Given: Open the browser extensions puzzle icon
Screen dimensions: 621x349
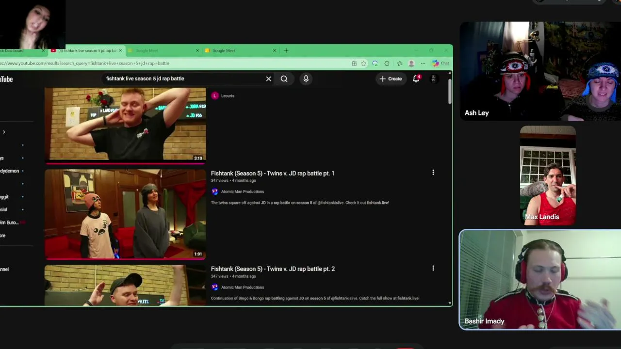Looking at the screenshot, I should pos(387,63).
